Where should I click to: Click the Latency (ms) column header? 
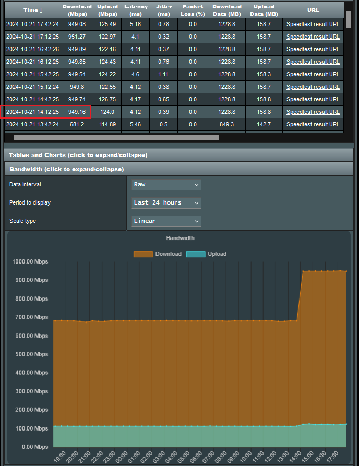click(x=136, y=10)
